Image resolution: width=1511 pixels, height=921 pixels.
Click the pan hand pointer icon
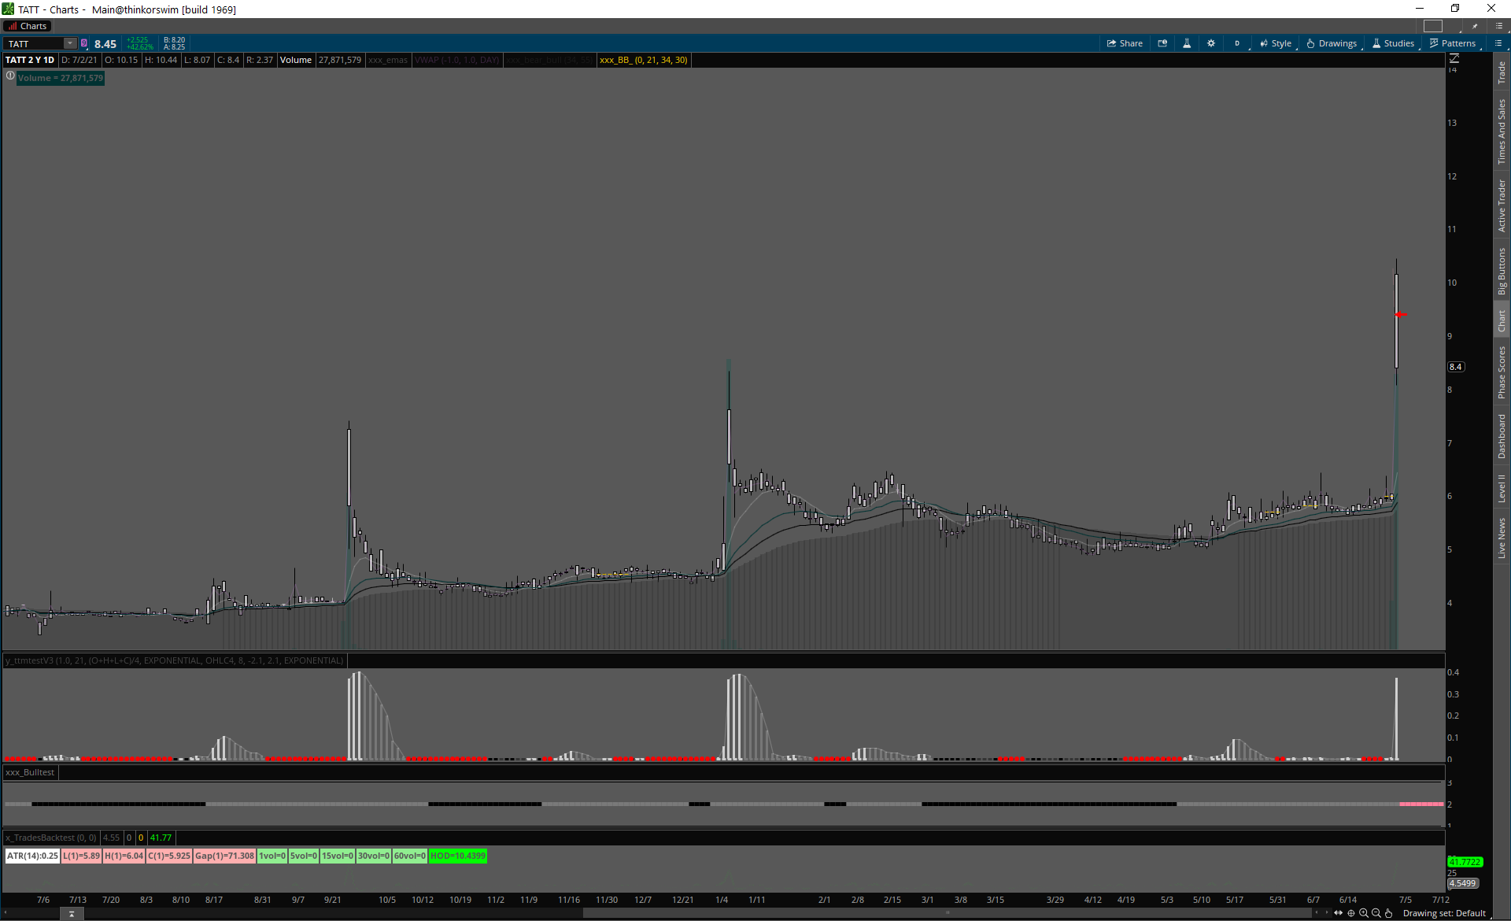point(1389,913)
